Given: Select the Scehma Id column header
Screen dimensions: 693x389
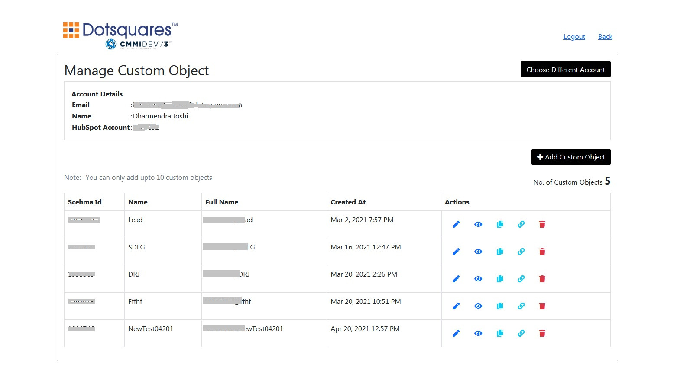Looking at the screenshot, I should [x=84, y=202].
